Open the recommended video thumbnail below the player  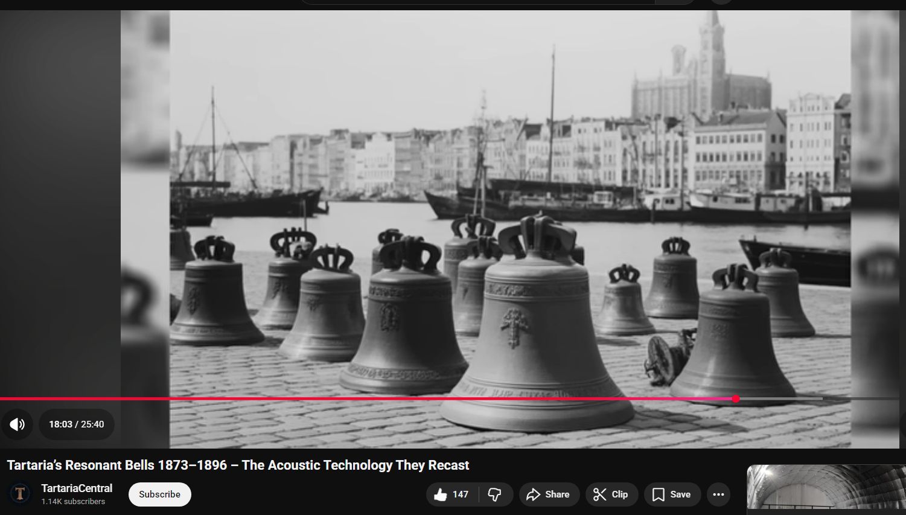click(x=826, y=488)
